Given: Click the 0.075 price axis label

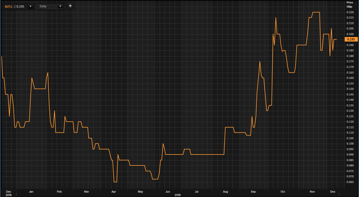Looking at the screenshot, I should (350, 171).
